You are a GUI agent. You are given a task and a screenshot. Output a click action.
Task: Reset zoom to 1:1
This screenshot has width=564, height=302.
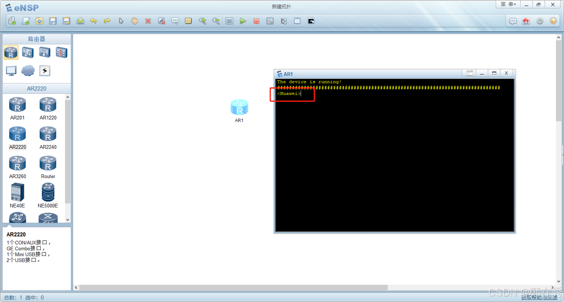(x=229, y=21)
